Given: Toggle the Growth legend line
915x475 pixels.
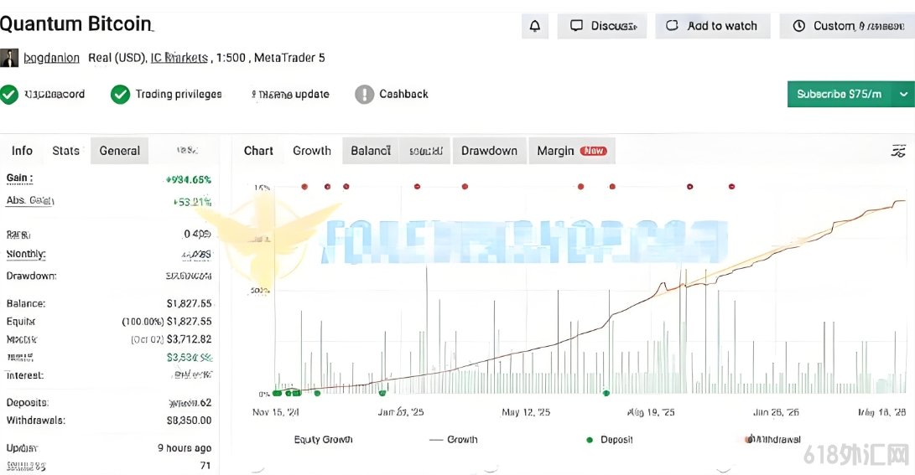Looking at the screenshot, I should pyautogui.click(x=436, y=440).
